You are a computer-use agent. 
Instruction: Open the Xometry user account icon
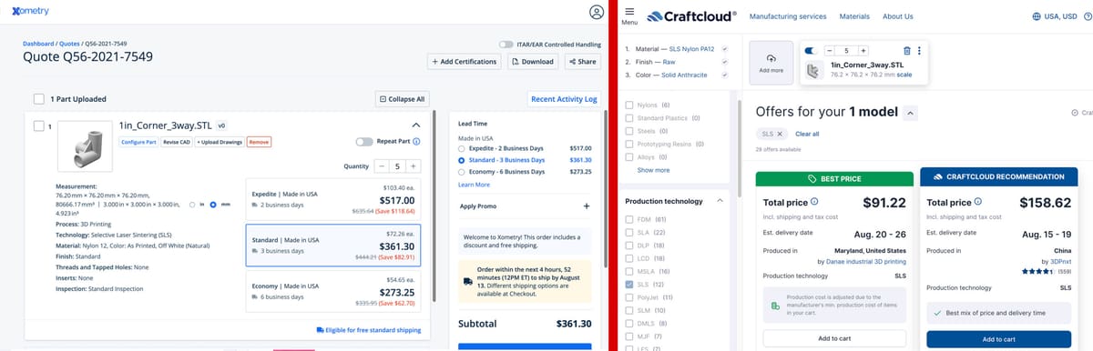click(597, 13)
